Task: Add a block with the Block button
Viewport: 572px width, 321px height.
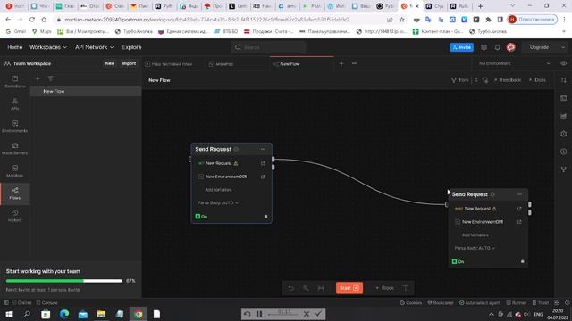Action: [x=385, y=288]
